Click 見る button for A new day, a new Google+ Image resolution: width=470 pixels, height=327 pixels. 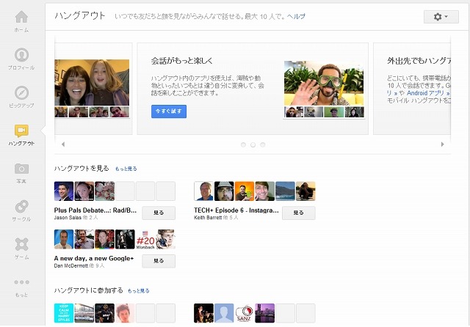point(159,261)
